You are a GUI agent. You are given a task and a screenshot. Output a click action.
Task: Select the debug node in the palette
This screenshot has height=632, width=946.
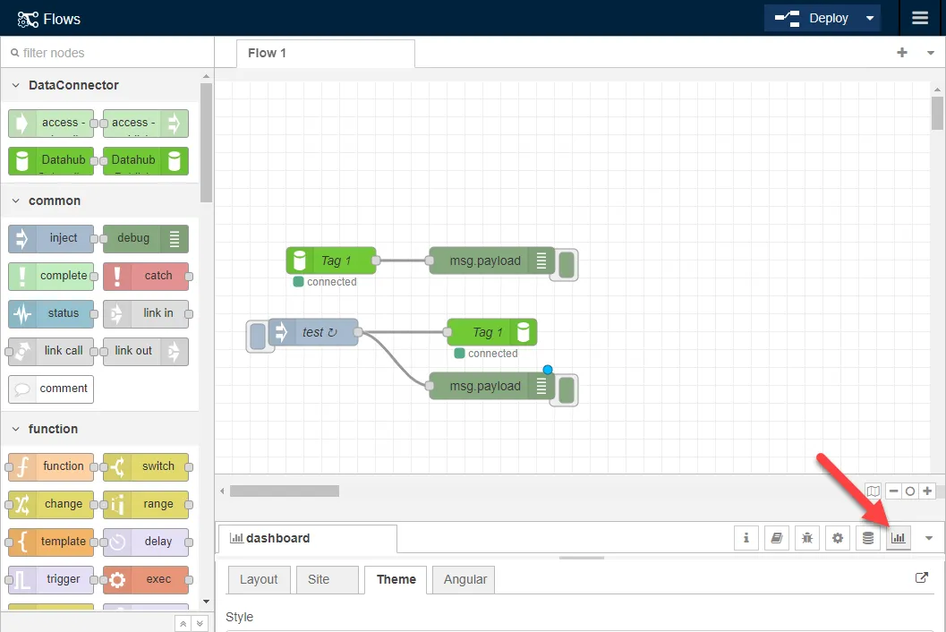click(x=145, y=238)
